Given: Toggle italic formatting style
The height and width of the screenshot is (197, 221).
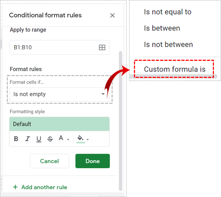Looking at the screenshot, I should click(x=27, y=139).
